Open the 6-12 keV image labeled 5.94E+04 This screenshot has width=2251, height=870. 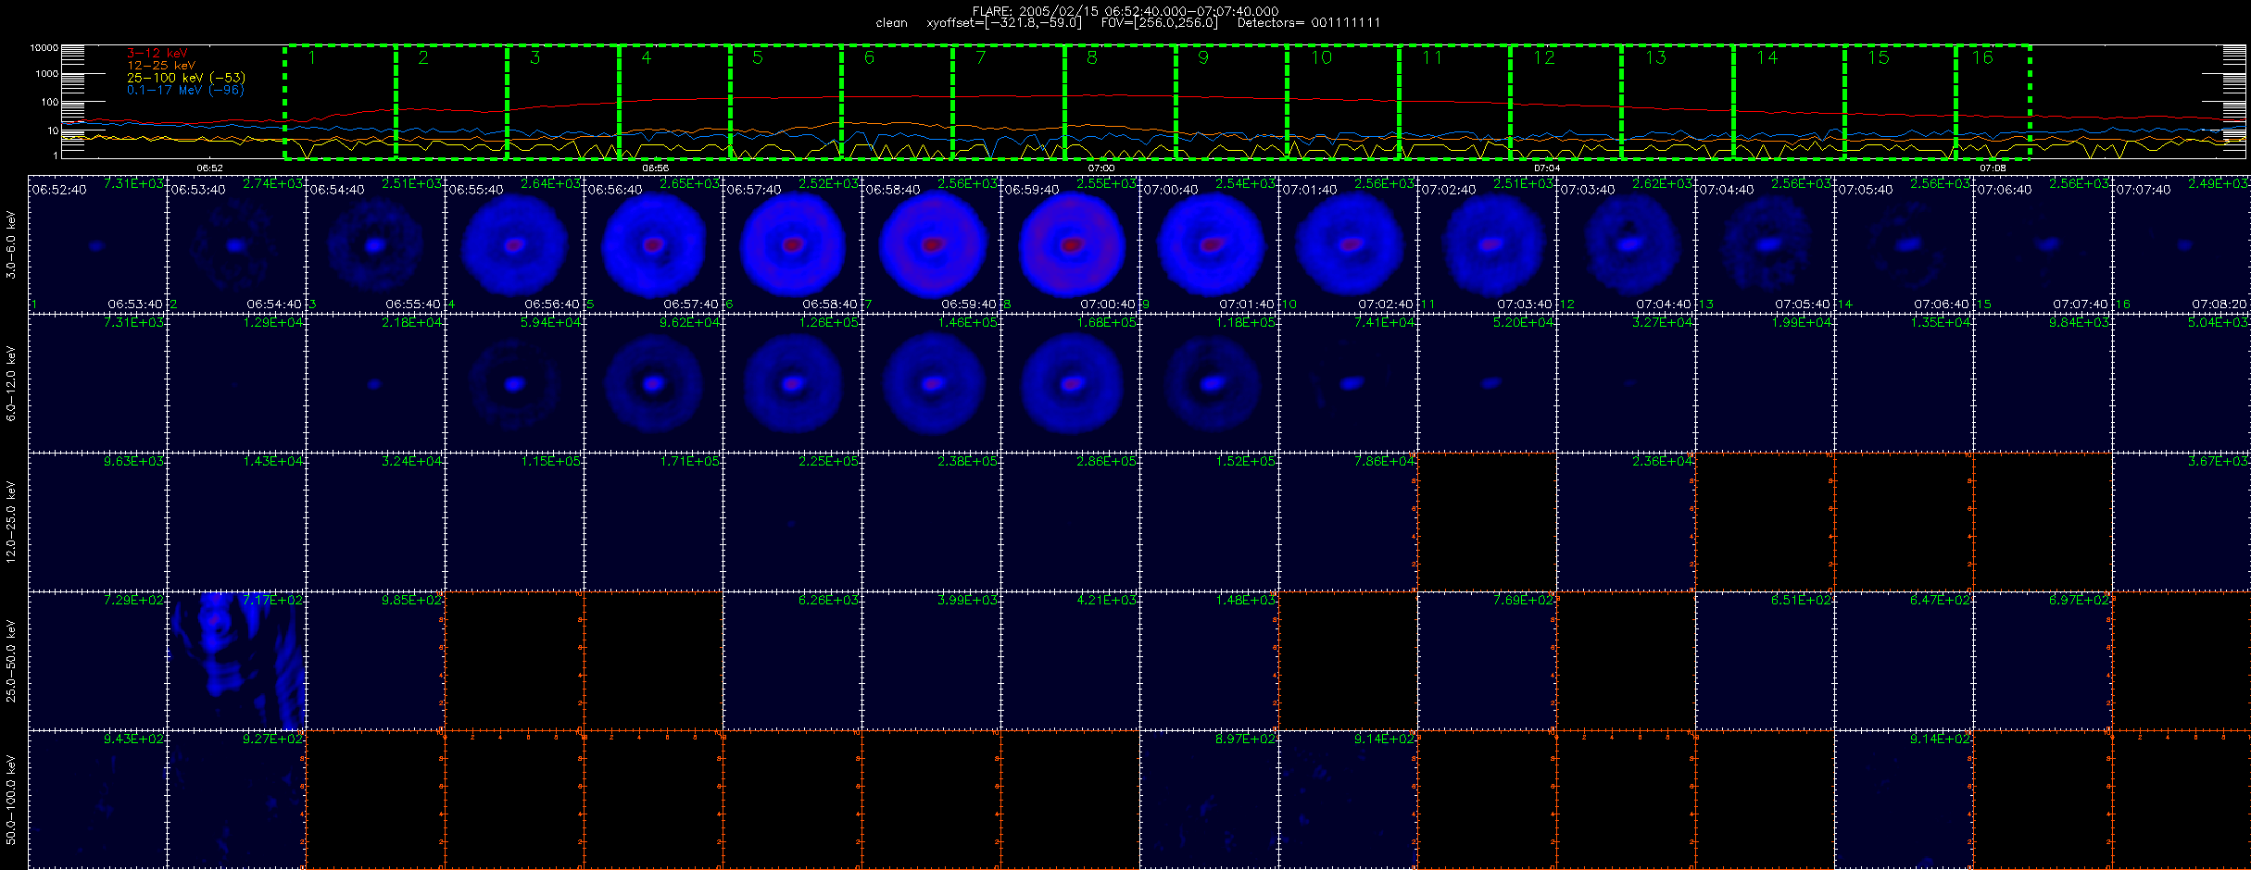tap(514, 383)
